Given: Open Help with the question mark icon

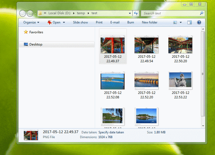Looking at the screenshot, I should tap(199, 23).
